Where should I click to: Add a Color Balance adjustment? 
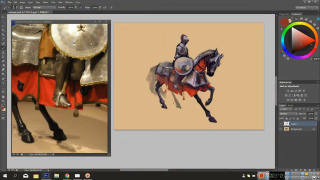(290, 95)
